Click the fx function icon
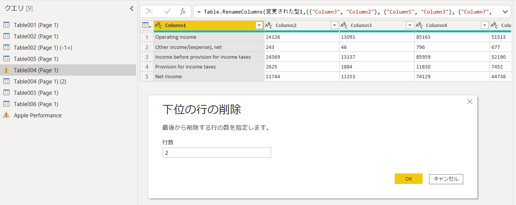Viewport: 516px width, 205px height. point(183,12)
